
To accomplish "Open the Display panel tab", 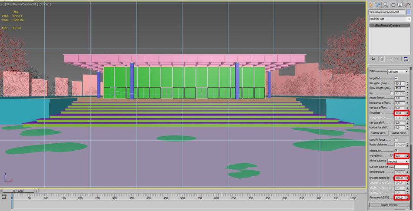I will point(400,5).
